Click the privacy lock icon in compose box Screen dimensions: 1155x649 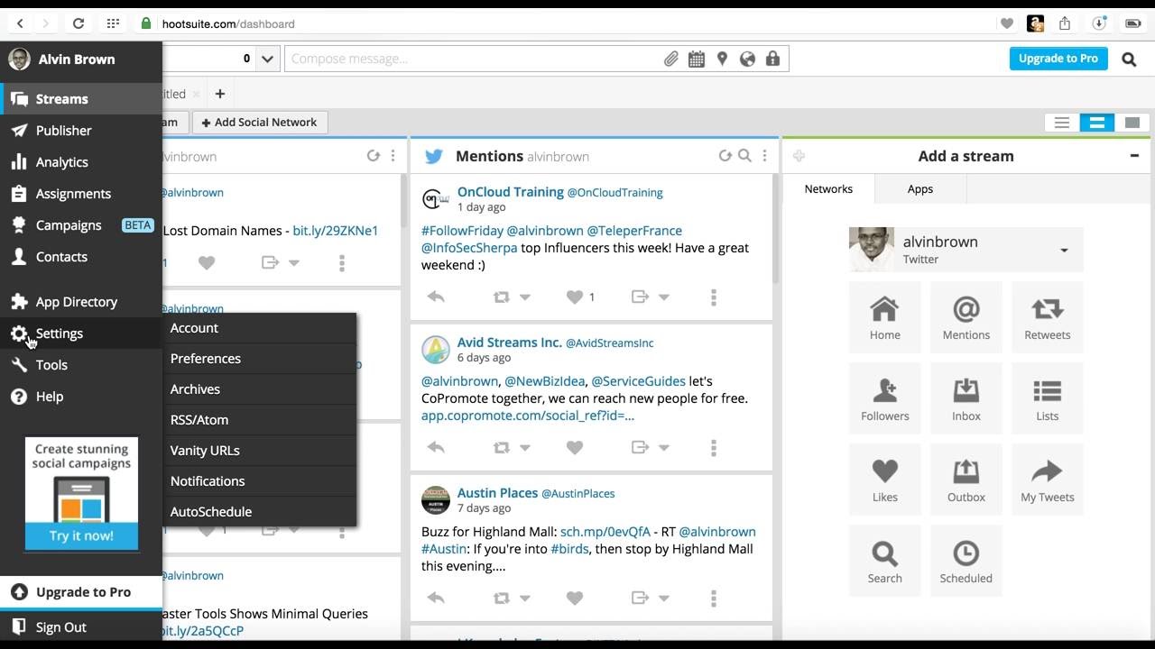[772, 59]
